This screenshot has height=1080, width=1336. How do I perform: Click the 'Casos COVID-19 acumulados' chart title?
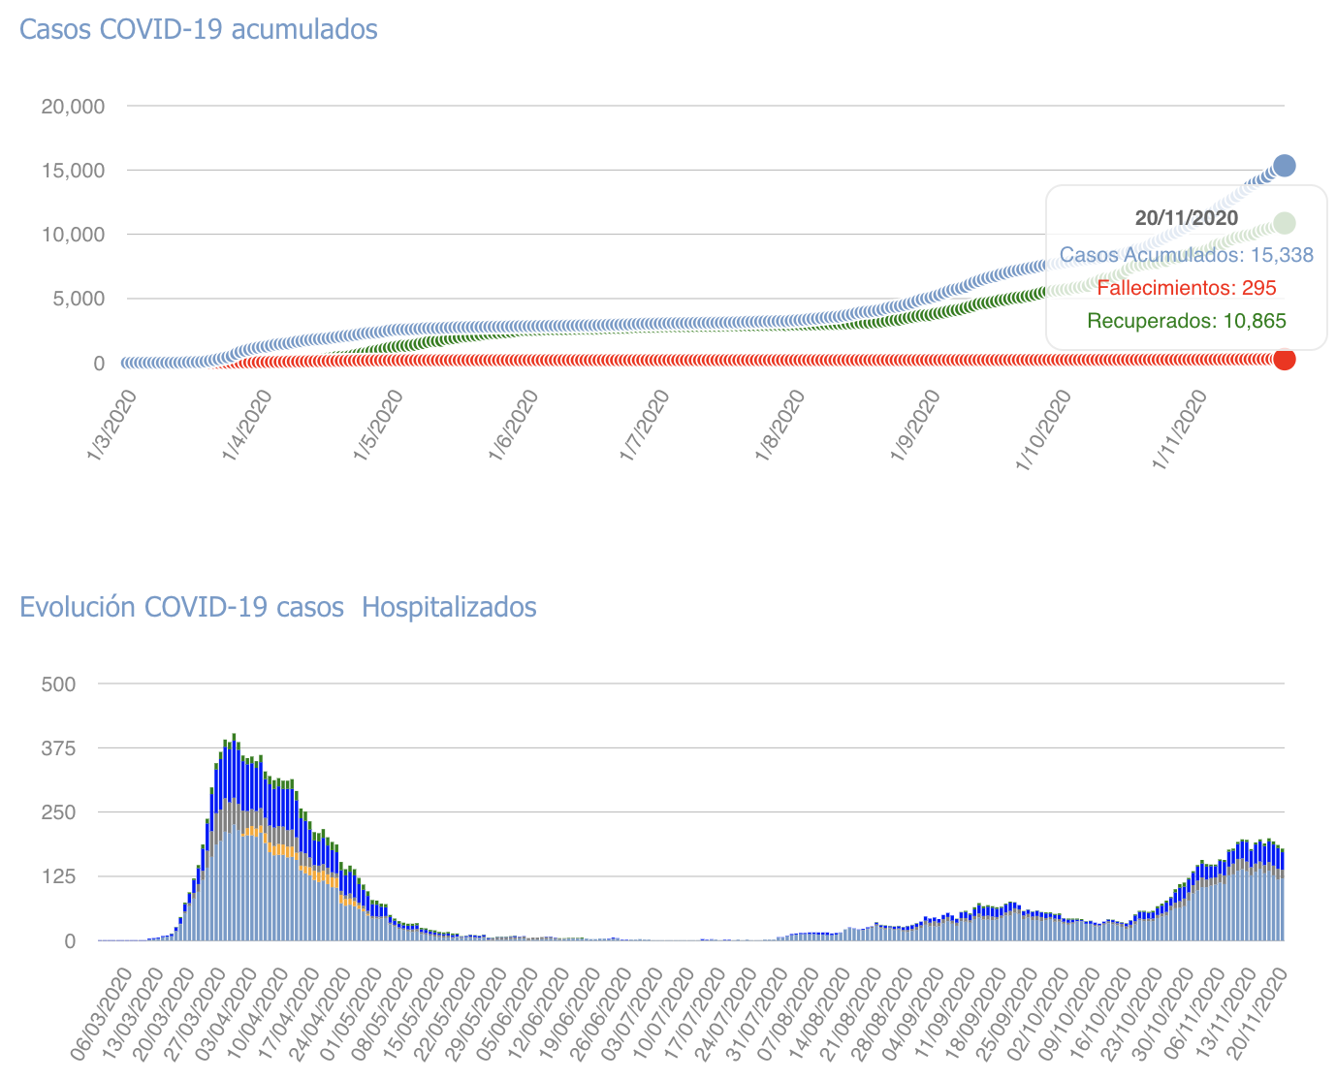point(199,29)
